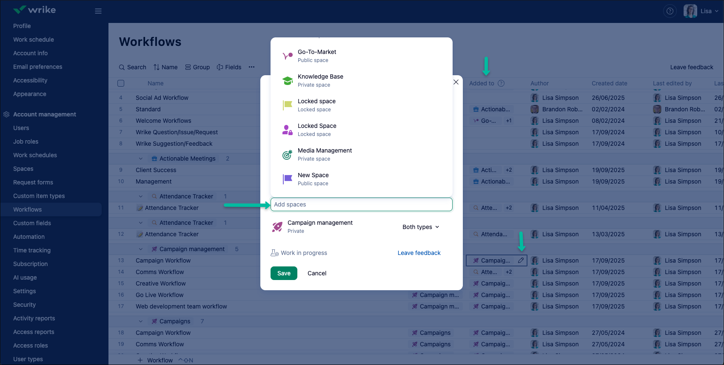Viewport: 724px width, 365px height.
Task: Click the New Space flag icon
Action: click(288, 179)
